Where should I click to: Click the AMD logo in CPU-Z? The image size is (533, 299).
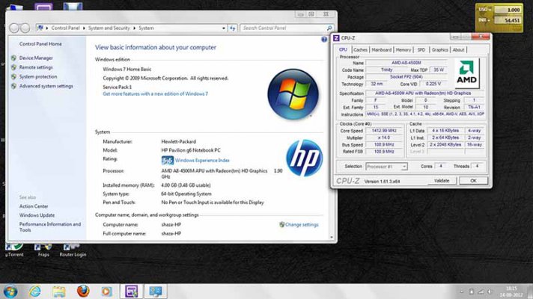point(466,73)
